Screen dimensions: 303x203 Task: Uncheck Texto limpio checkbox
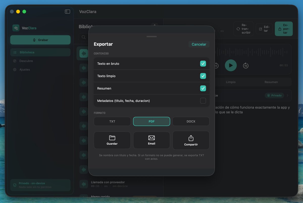coord(203,76)
